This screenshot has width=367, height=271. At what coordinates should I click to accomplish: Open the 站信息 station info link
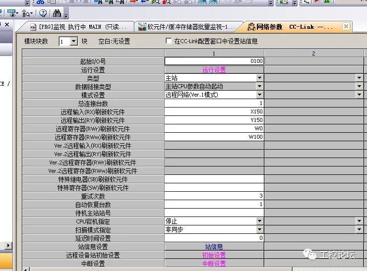214,247
